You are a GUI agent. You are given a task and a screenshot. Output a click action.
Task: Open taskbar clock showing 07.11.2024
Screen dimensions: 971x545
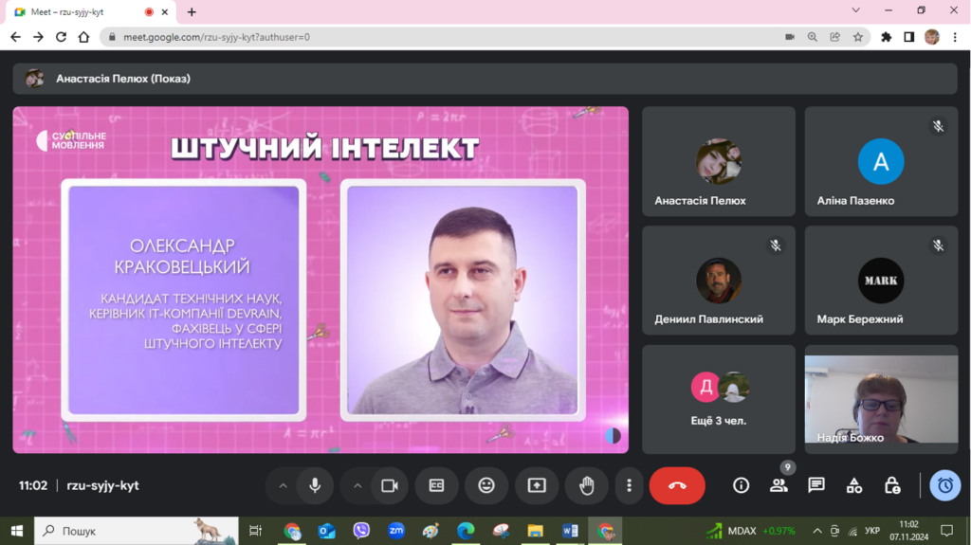909,531
